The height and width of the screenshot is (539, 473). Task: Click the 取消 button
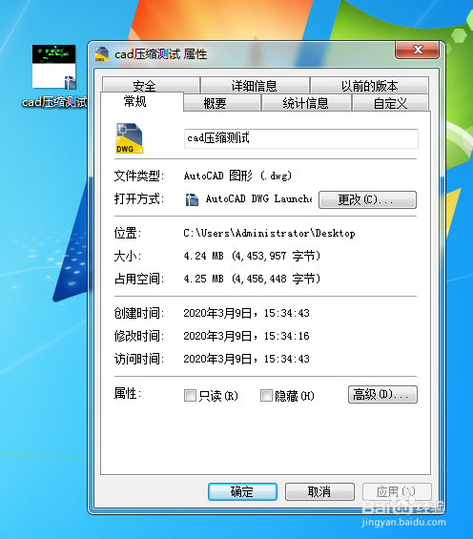319,491
